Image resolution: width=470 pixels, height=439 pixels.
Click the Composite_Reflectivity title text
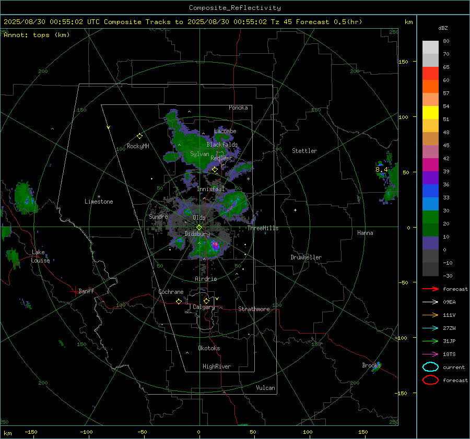(x=234, y=8)
